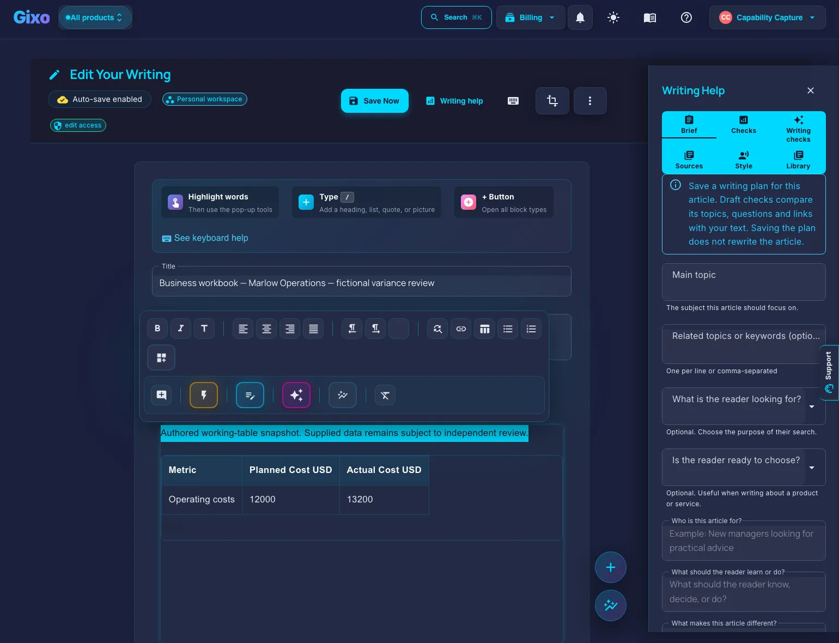Viewport: 839px width, 643px height.
Task: Switch to the Checks tab
Action: [744, 125]
